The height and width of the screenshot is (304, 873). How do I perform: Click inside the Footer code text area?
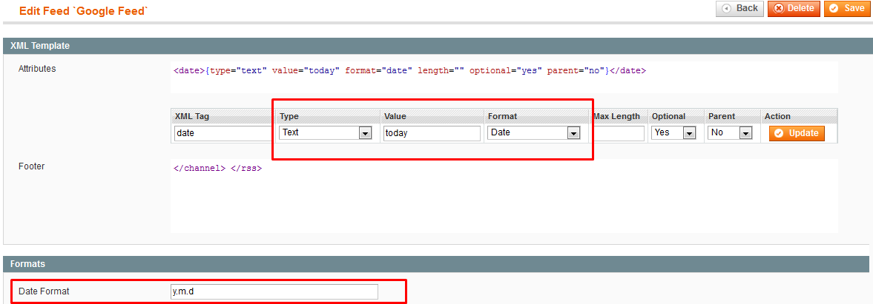coord(504,196)
